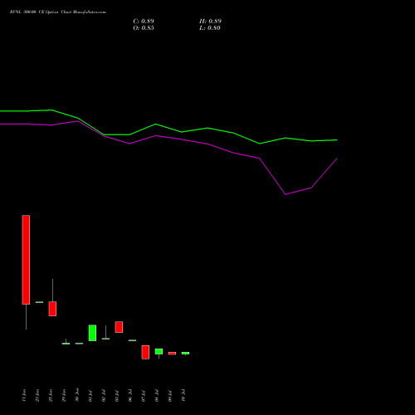The width and height of the screenshot is (415, 415).
Task: Select the last green candlestick above 10 Jul
Action: point(185,353)
